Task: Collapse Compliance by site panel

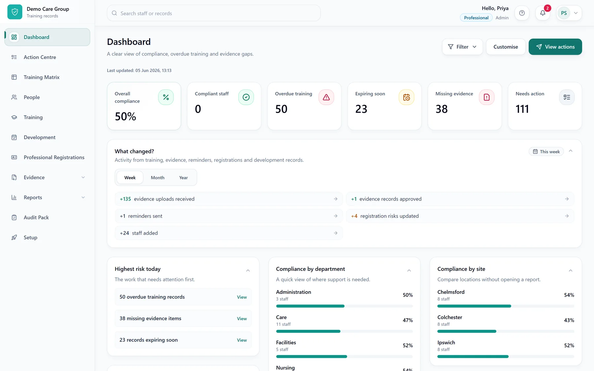Action: click(x=571, y=270)
